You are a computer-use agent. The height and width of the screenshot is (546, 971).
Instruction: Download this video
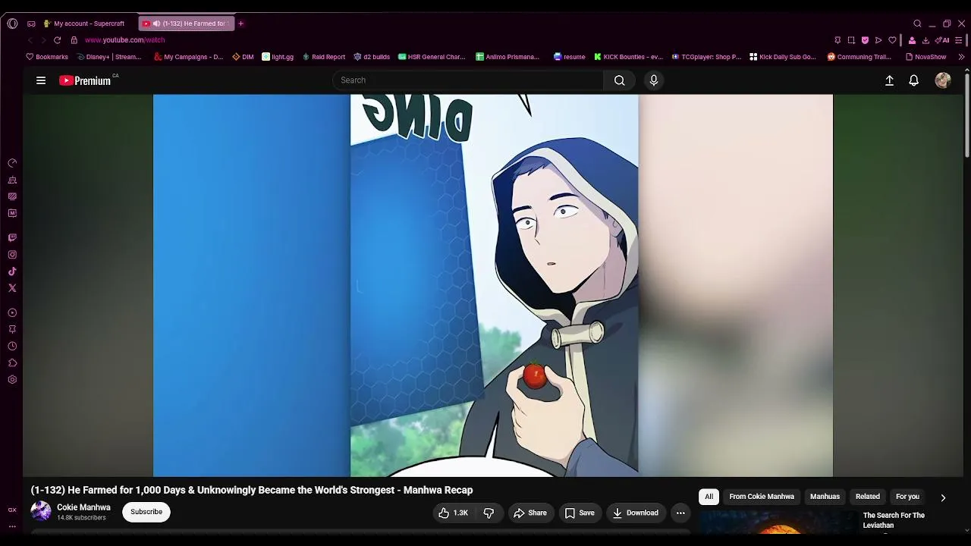coord(636,513)
